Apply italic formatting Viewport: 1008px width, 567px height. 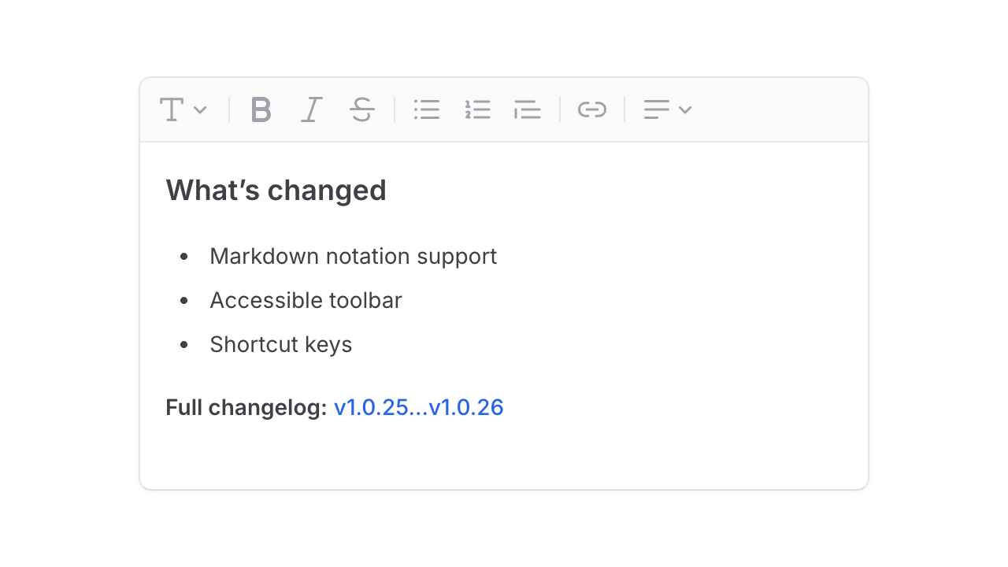coord(311,109)
